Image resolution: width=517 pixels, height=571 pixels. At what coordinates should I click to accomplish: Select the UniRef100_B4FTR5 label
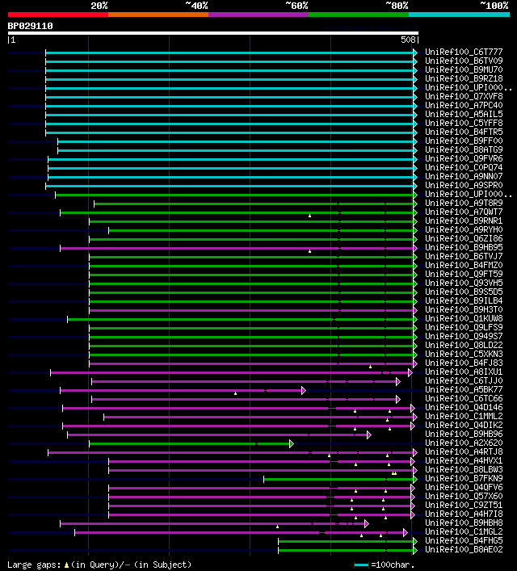point(464,132)
